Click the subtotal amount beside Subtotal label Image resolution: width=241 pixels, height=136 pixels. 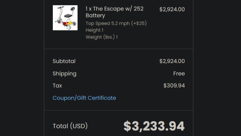(172, 61)
